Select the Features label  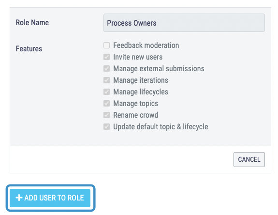[29, 48]
